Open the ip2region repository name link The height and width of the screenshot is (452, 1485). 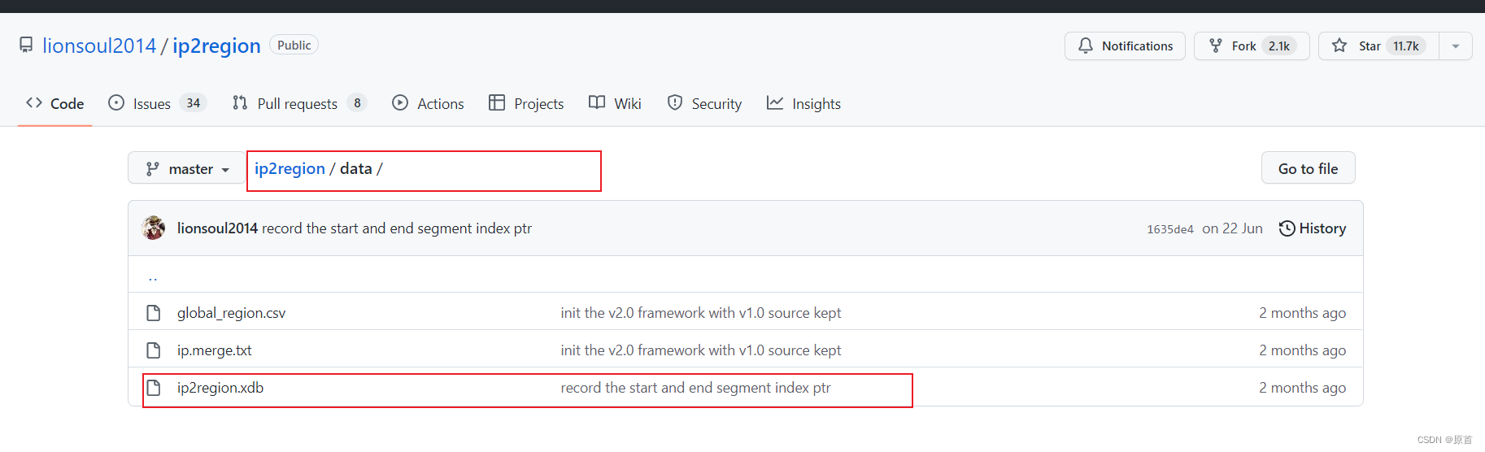pyautogui.click(x=216, y=46)
